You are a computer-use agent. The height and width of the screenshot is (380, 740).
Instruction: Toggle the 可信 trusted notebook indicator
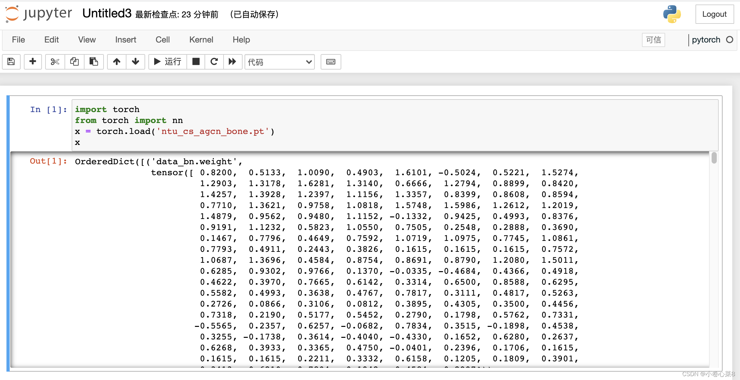(x=653, y=40)
